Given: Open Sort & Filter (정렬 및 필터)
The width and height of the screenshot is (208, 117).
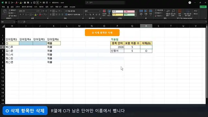Looking at the screenshot, I should [168, 13].
